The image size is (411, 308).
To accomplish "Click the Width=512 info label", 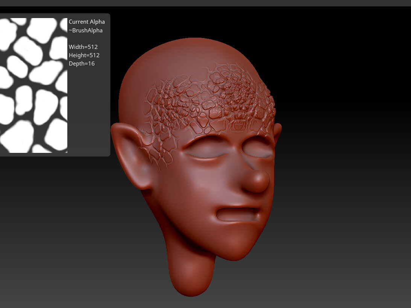I will pyautogui.click(x=83, y=47).
